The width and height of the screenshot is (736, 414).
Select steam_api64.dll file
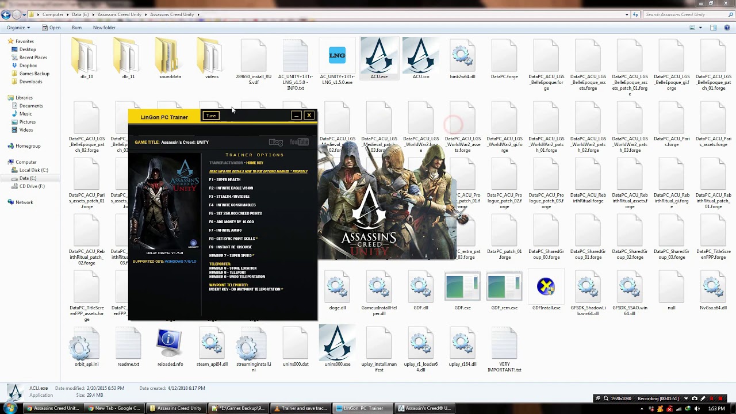(212, 347)
